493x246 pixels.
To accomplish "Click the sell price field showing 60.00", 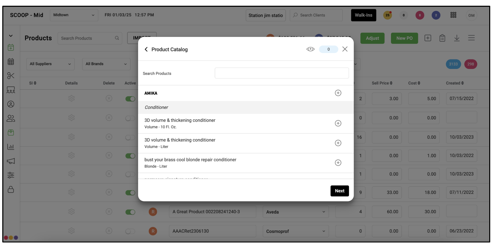I will tap(387, 212).
